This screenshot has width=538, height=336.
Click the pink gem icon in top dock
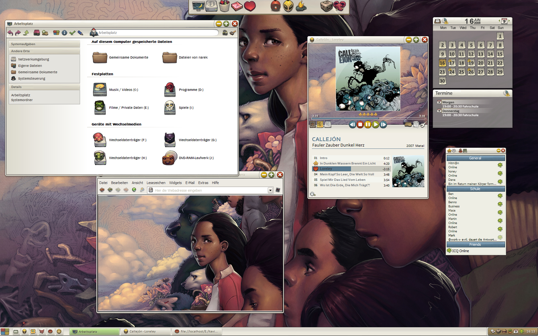[237, 6]
